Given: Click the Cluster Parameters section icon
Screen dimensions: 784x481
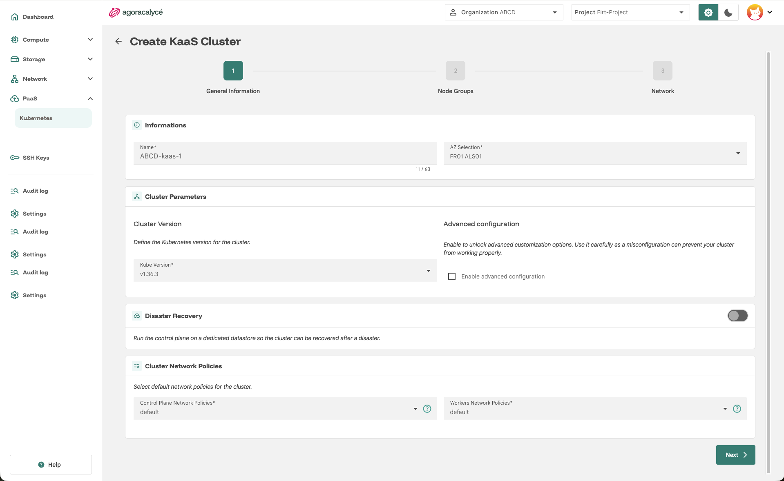Looking at the screenshot, I should [137, 196].
